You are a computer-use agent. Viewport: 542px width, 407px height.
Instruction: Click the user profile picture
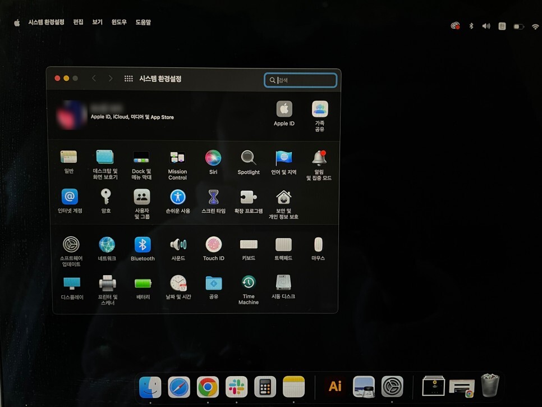72,115
